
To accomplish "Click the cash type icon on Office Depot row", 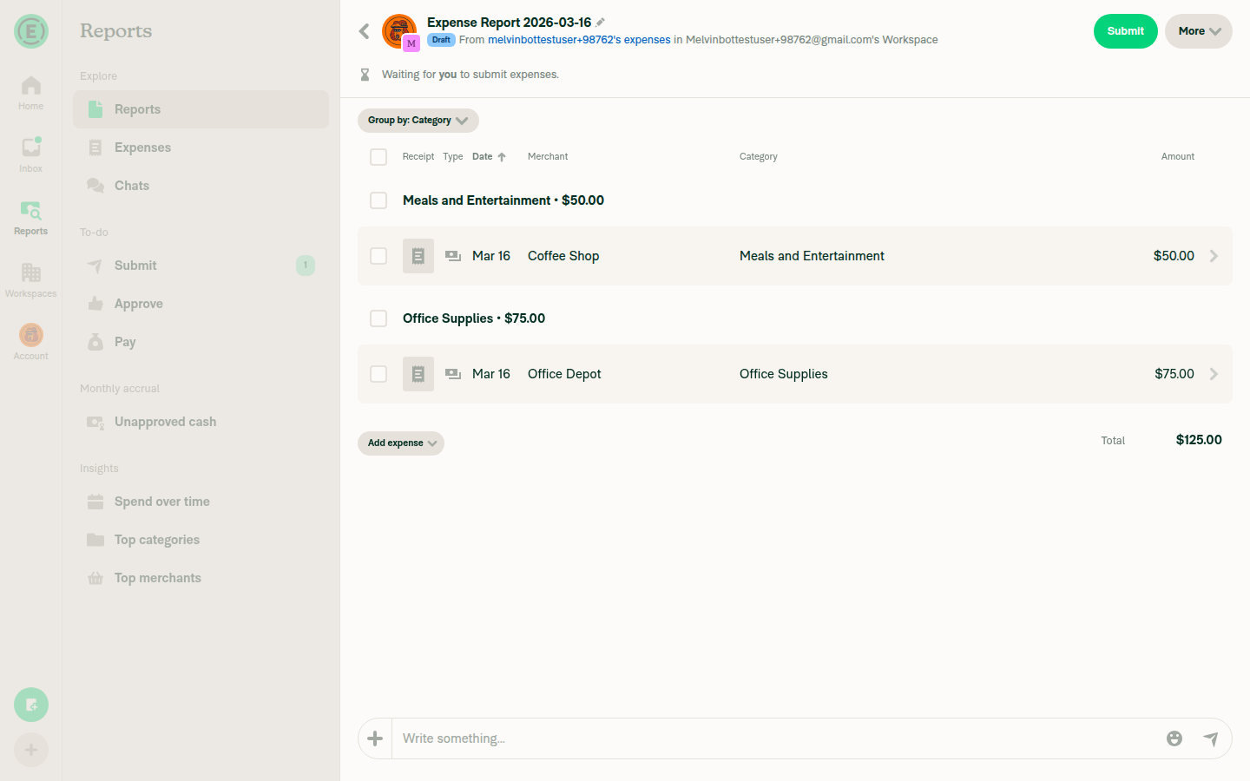I will point(451,374).
